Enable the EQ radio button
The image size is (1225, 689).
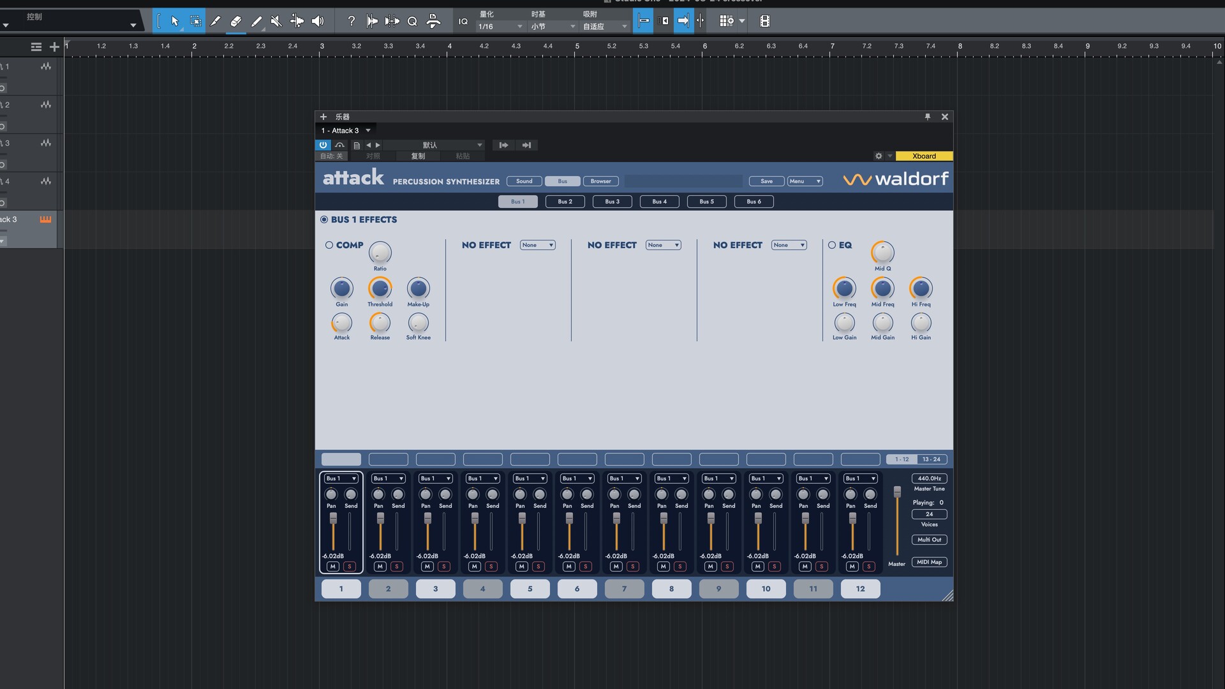point(832,245)
